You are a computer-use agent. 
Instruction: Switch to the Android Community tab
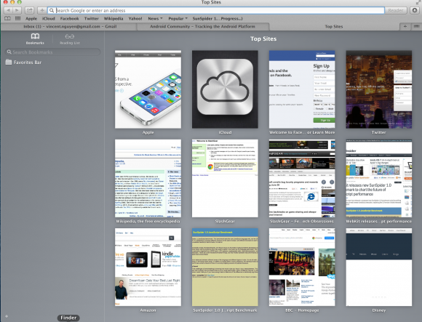tap(202, 26)
